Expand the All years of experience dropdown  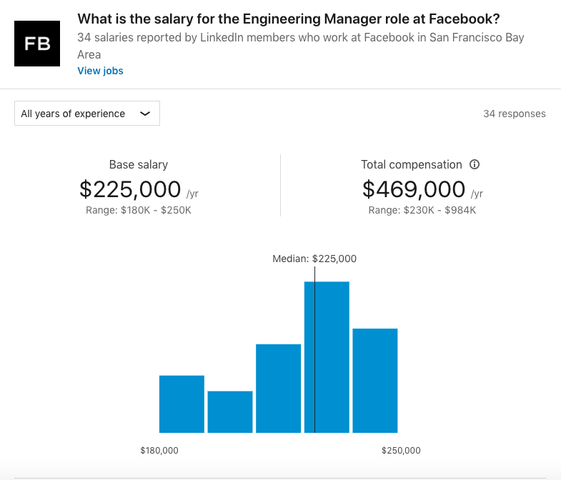coord(87,114)
